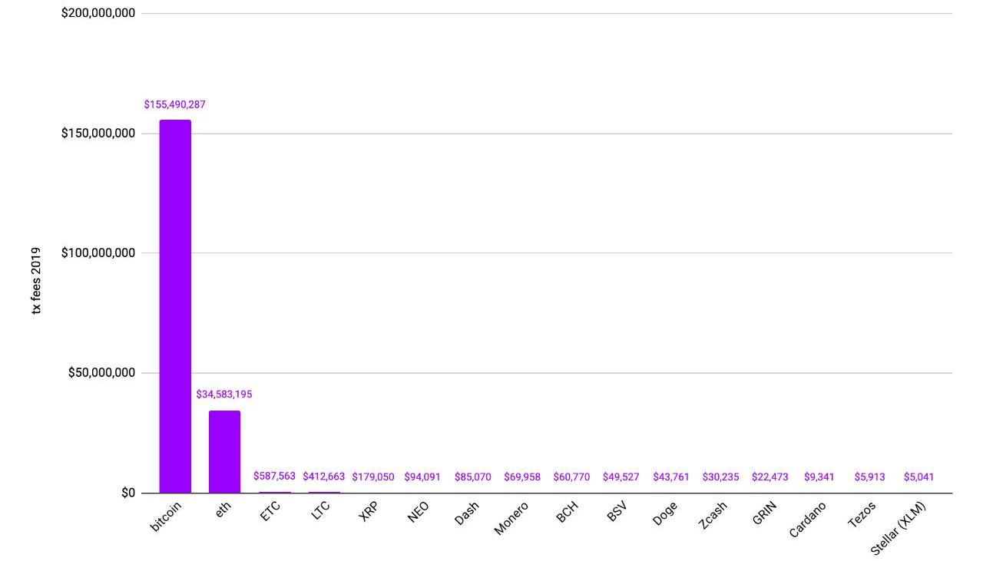Screen dimensions: 983x561
Task: Click the Cardano x-axis label
Action: [808, 520]
